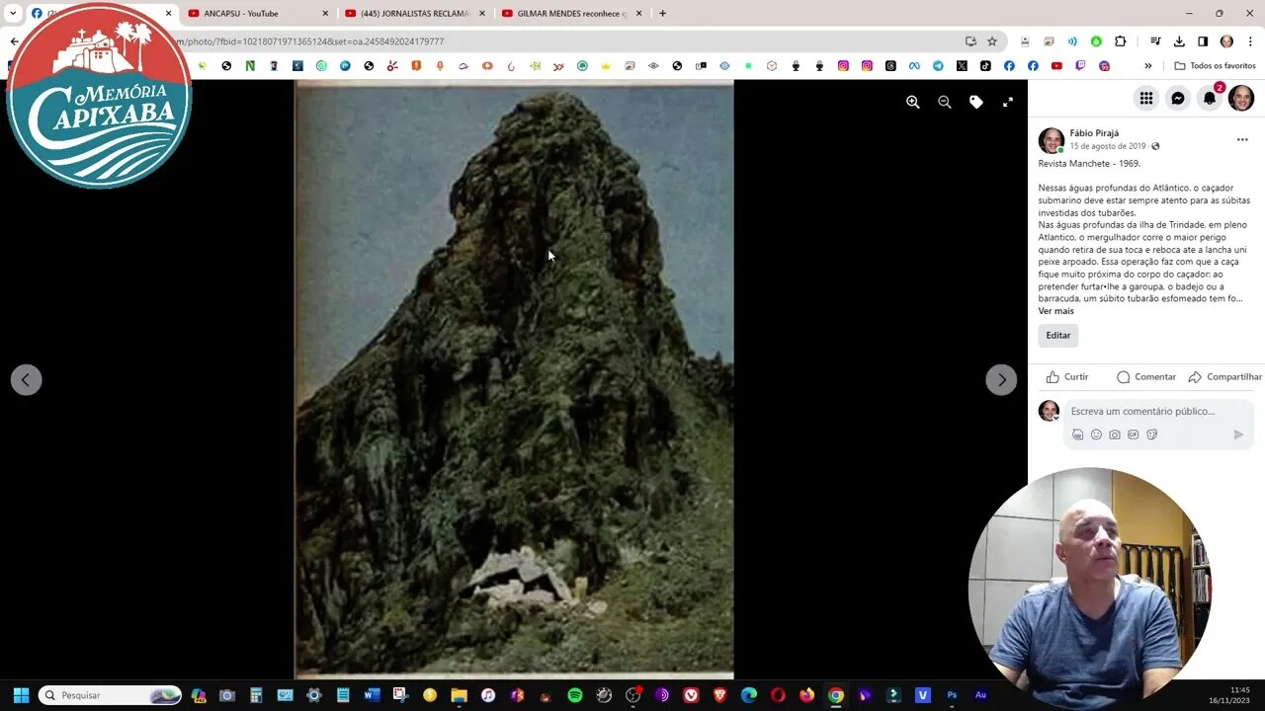Open the Facebook notifications bell
This screenshot has width=1265, height=711.
click(x=1210, y=98)
